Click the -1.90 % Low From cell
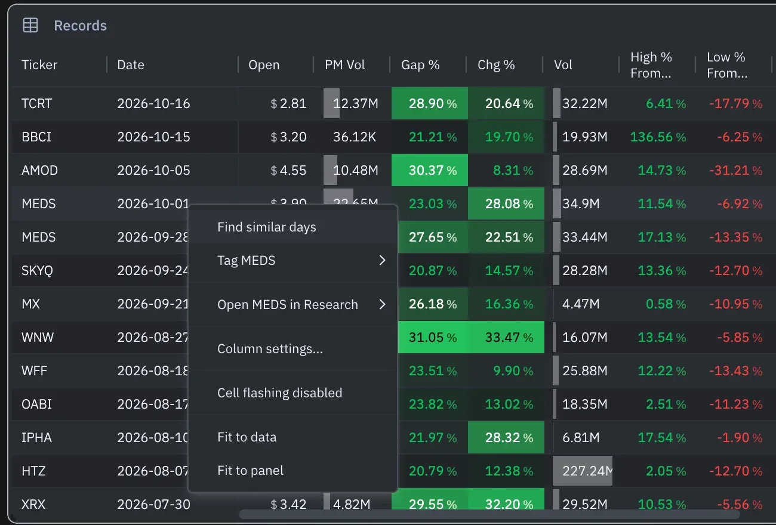 (735, 438)
